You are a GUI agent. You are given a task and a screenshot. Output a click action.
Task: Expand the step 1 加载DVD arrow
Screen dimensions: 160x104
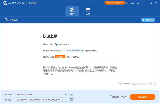pos(69,44)
